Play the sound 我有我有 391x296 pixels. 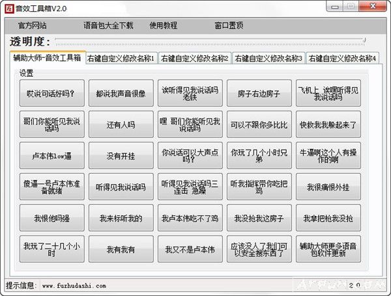click(x=121, y=249)
